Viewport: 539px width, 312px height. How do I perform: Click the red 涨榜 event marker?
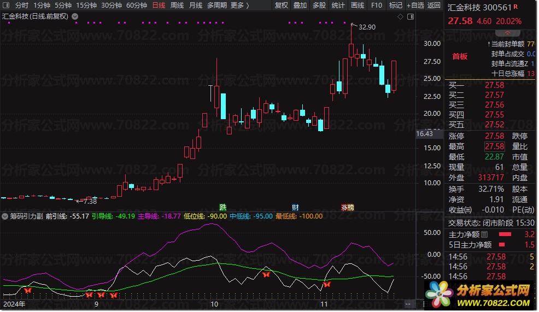tap(348, 207)
